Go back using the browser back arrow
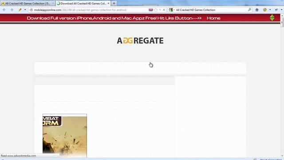284x160 pixels. click(x=4, y=10)
